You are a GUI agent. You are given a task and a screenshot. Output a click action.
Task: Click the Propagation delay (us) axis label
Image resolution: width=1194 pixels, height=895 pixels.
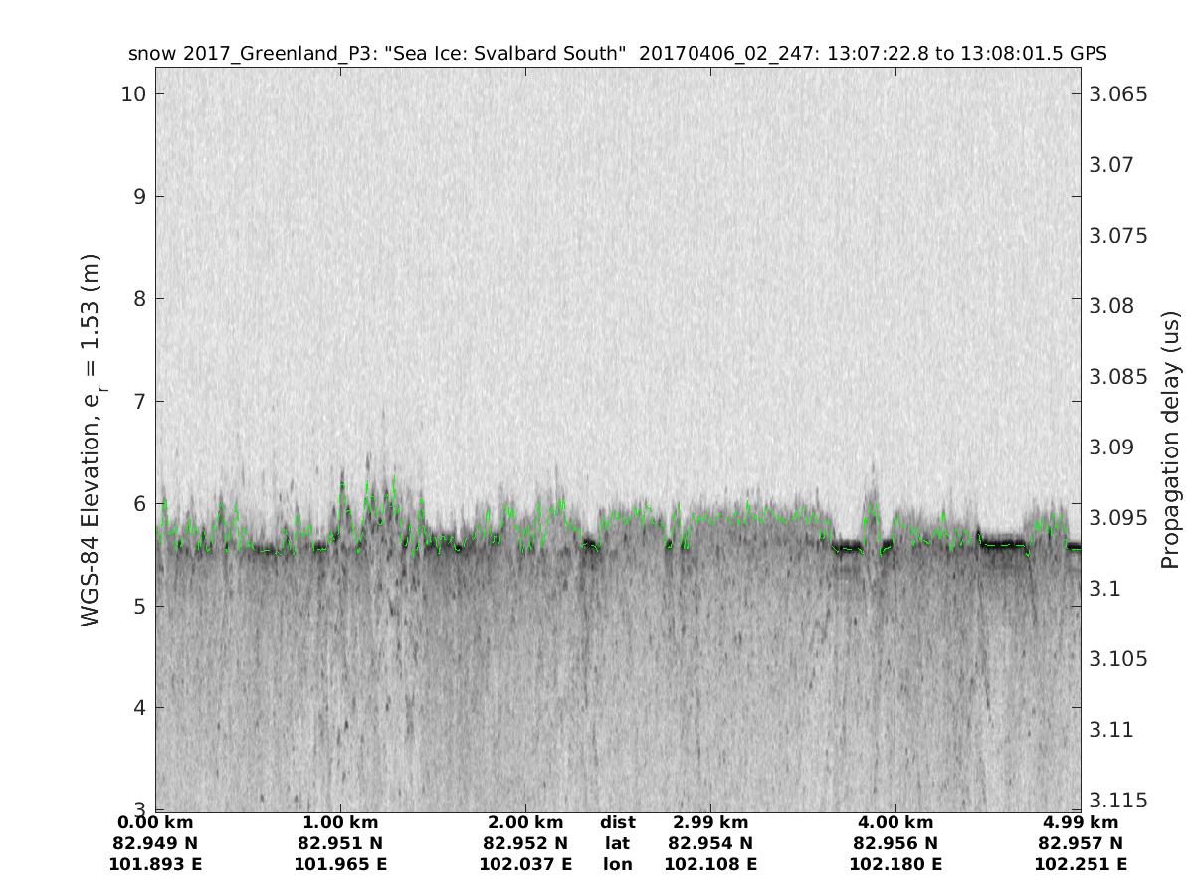tap(1170, 439)
